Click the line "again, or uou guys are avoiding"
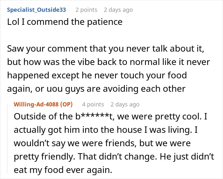 click(96, 89)
